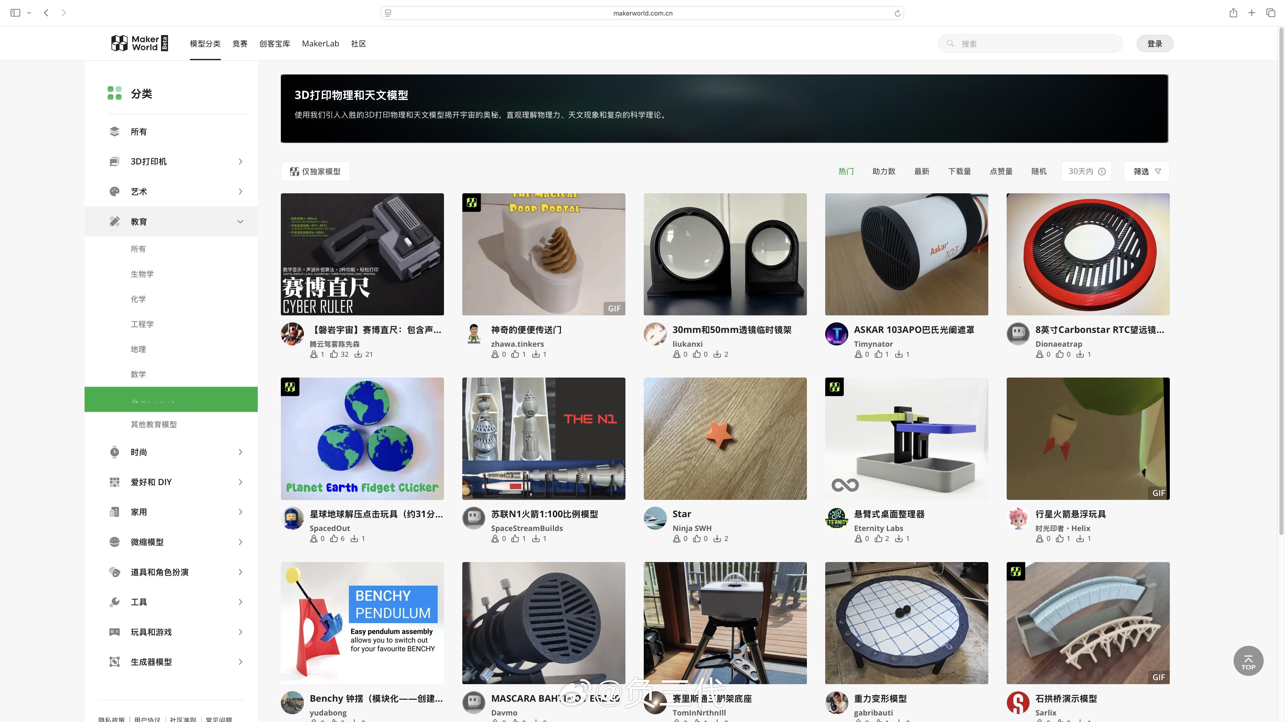
Task: Open the 筛选 filter button
Action: (x=1146, y=171)
